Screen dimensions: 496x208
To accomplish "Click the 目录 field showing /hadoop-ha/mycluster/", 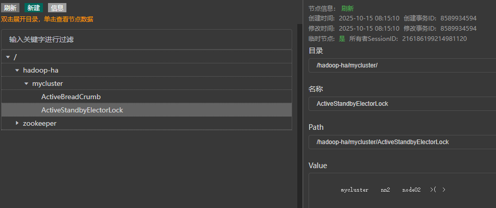I will [x=401, y=66].
